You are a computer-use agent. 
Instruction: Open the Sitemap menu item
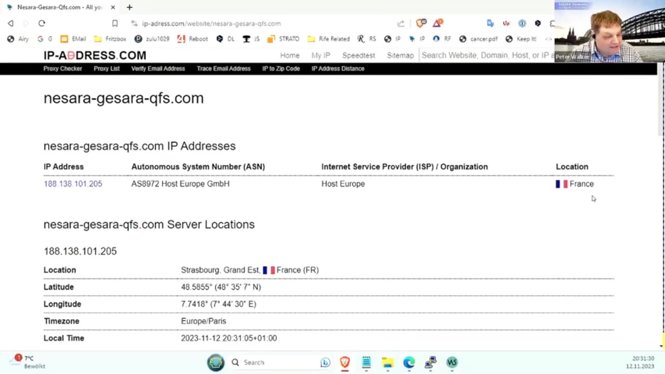click(x=400, y=55)
